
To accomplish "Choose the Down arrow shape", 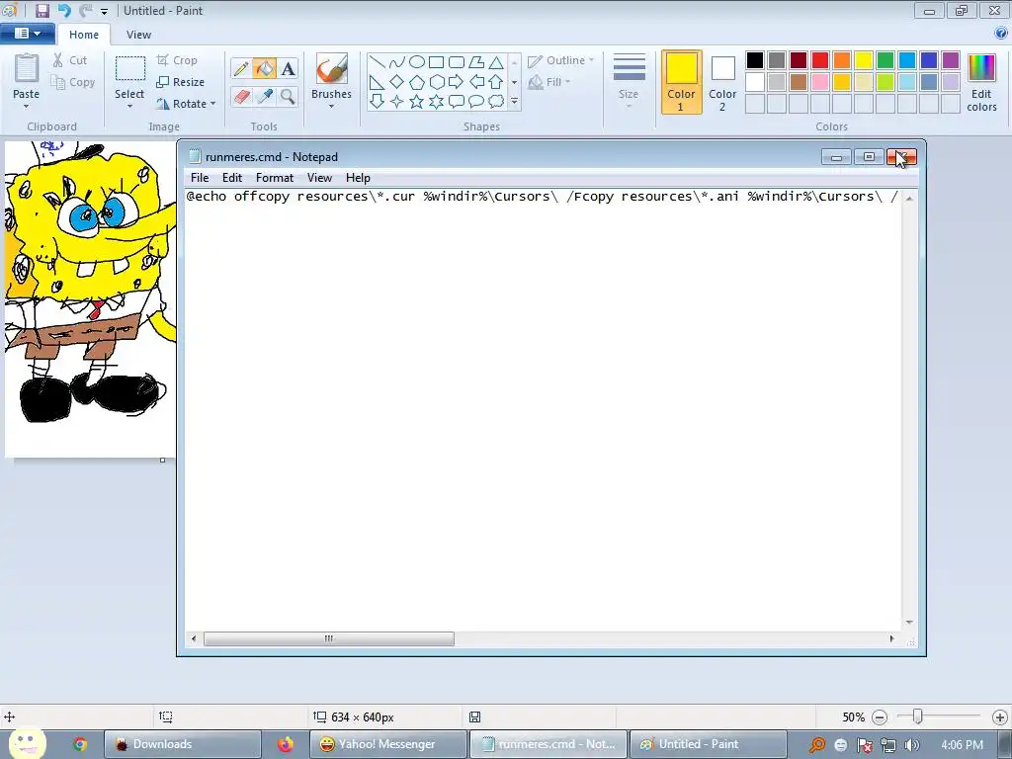I will 377,102.
